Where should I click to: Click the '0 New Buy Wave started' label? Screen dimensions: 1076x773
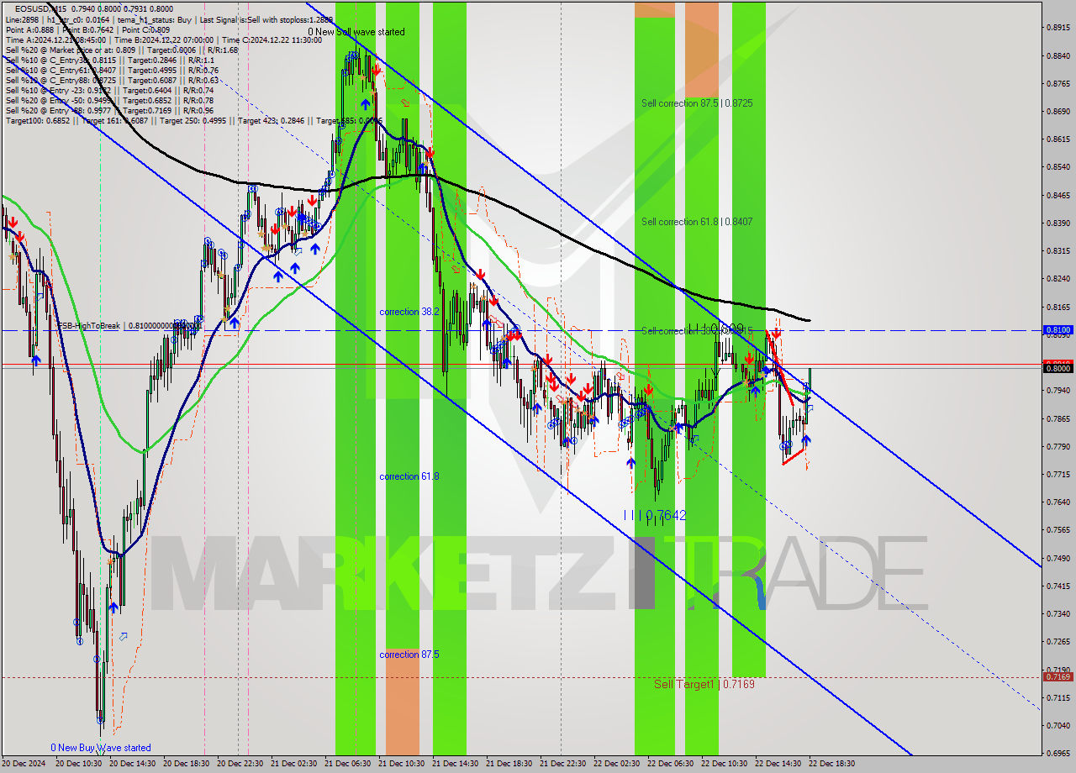(101, 748)
